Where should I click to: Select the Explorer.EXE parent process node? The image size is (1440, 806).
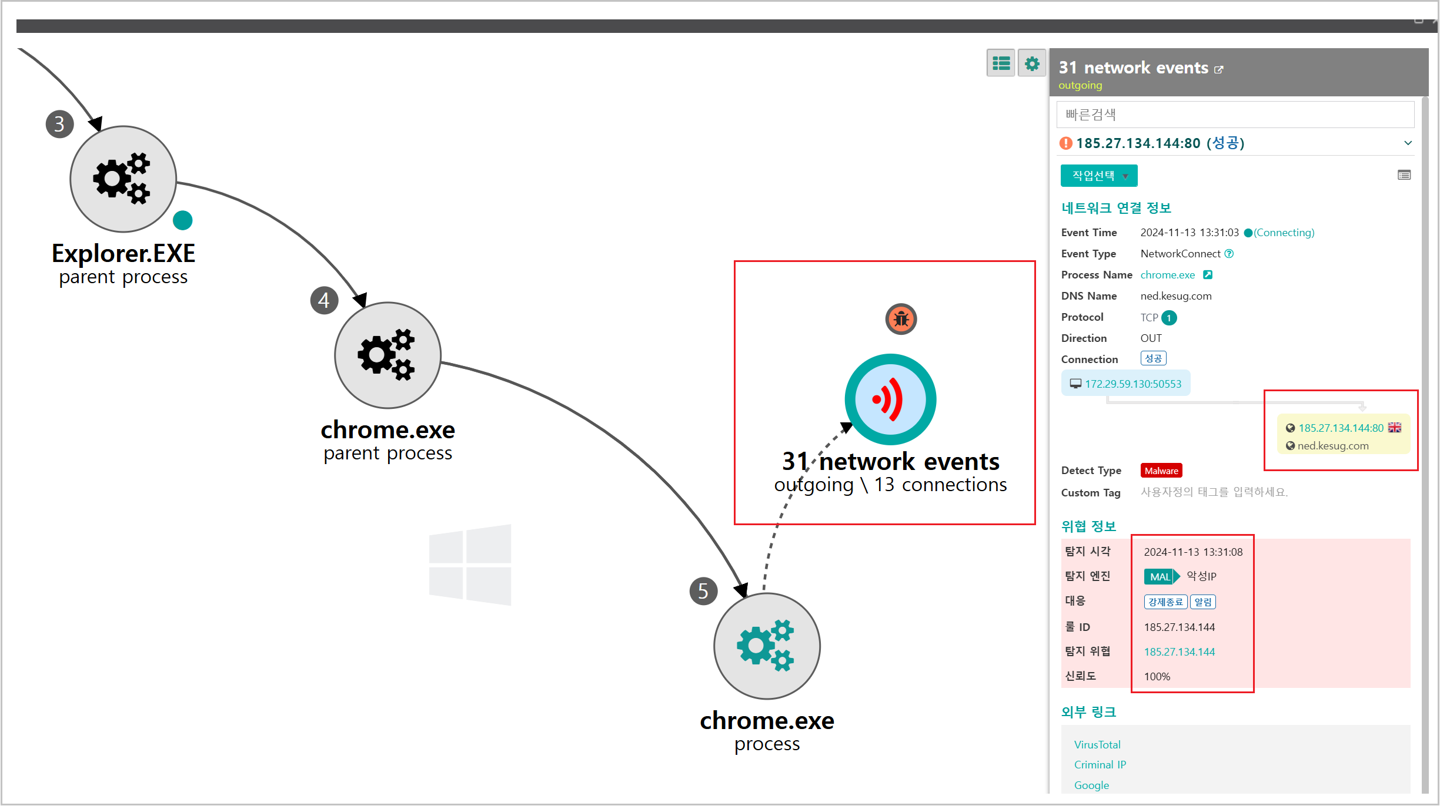pos(123,179)
